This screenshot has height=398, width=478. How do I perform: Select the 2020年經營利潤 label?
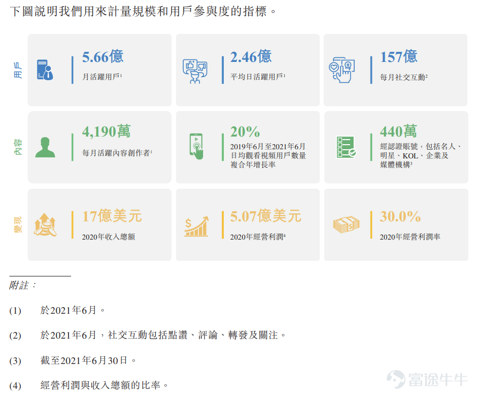coord(258,237)
